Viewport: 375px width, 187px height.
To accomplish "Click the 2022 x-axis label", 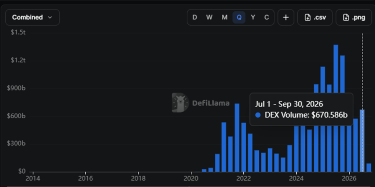I will click(x=243, y=178).
